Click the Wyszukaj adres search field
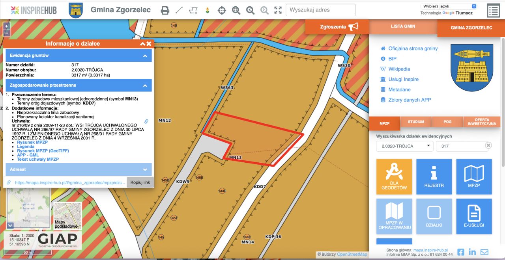This screenshot has width=505, height=260. pyautogui.click(x=320, y=10)
